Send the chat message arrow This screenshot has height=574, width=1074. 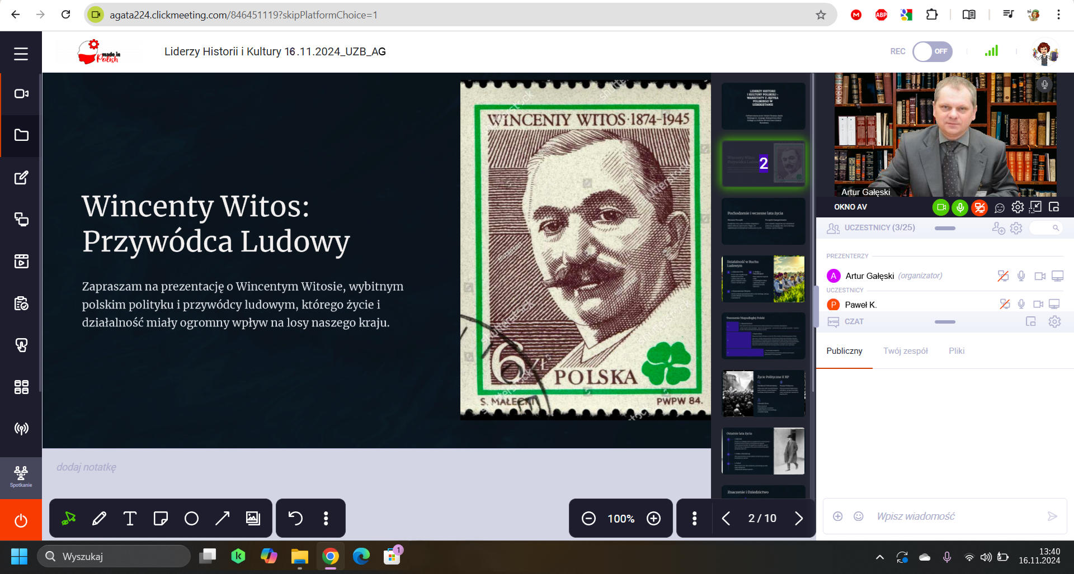pyautogui.click(x=1052, y=516)
